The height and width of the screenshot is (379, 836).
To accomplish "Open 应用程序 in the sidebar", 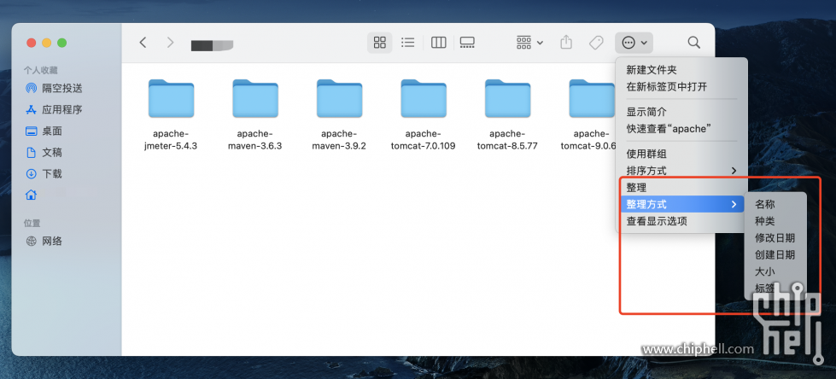I will click(x=55, y=110).
